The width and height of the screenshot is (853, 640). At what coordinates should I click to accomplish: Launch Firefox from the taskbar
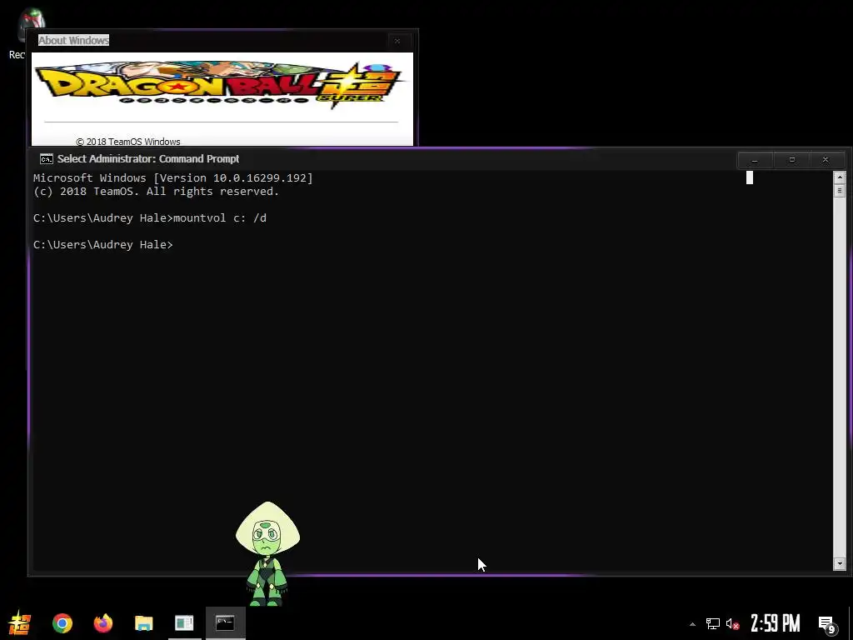pyautogui.click(x=102, y=623)
